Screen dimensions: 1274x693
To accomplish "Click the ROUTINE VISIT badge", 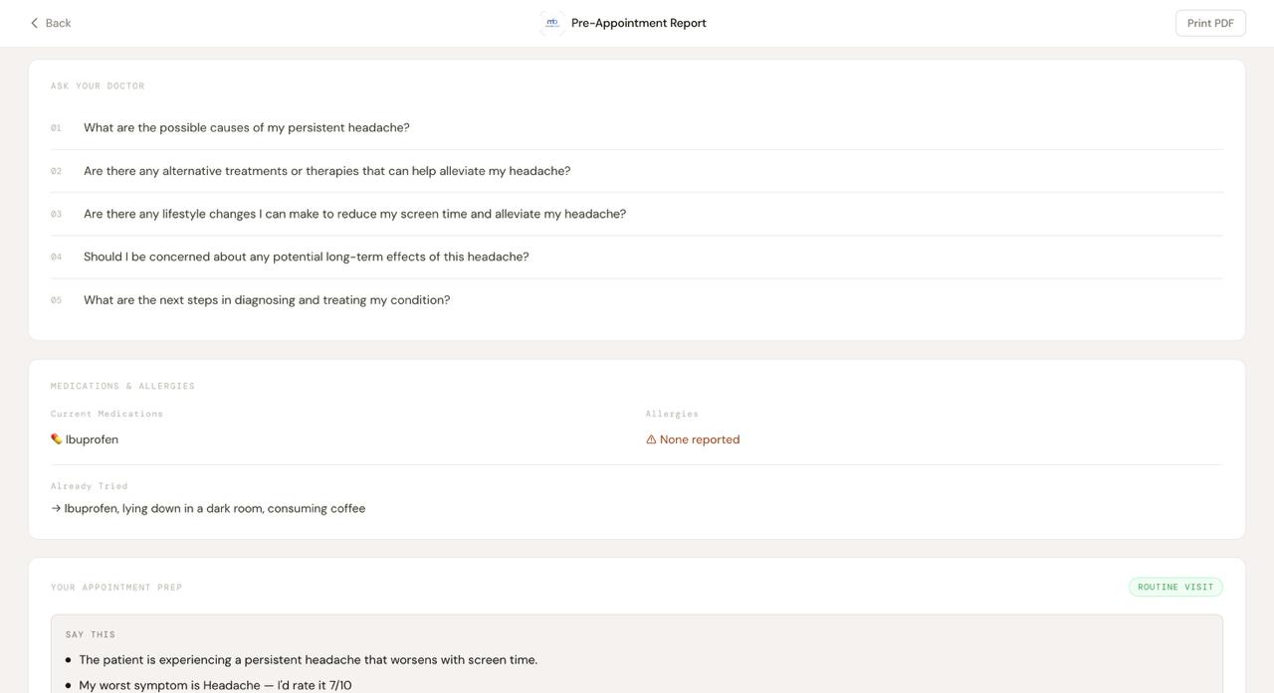I will click(1175, 587).
